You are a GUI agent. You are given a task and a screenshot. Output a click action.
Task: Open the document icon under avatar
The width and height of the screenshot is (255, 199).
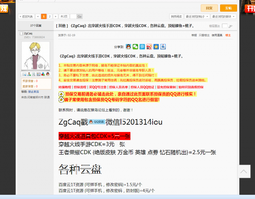[34, 74]
